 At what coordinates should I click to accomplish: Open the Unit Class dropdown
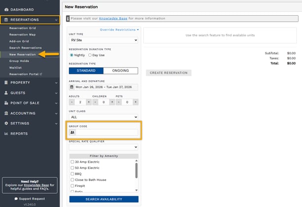click(103, 117)
